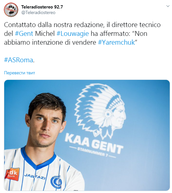
Task: Click the word Michel in tweet
Action: pyautogui.click(x=45, y=34)
